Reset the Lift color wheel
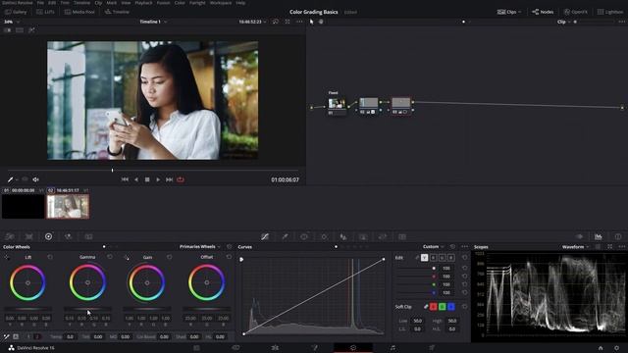628x353 pixels. click(50, 257)
